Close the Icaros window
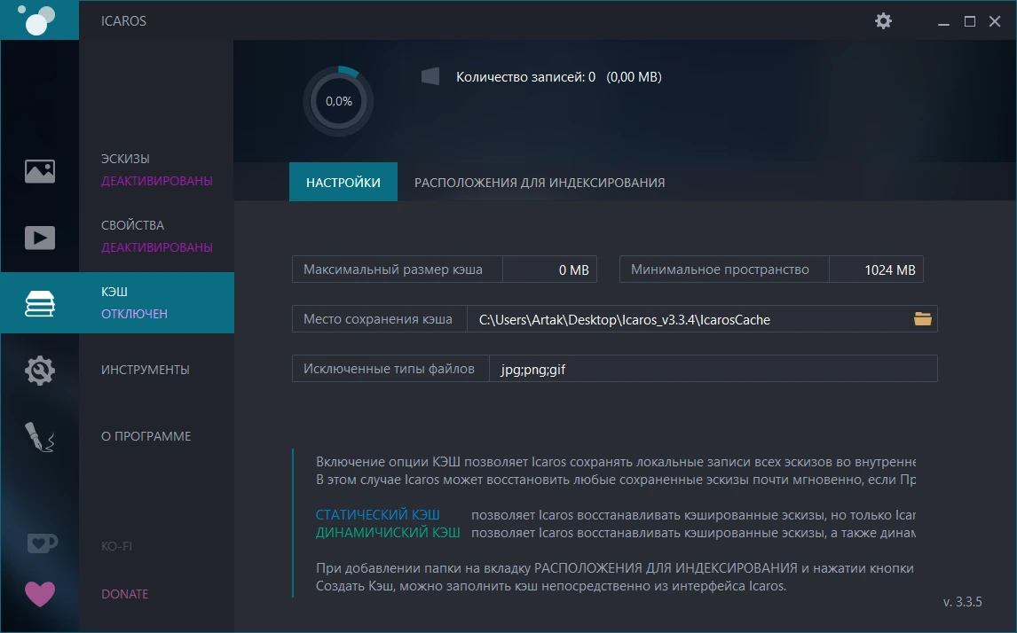1017x633 pixels. (x=994, y=21)
